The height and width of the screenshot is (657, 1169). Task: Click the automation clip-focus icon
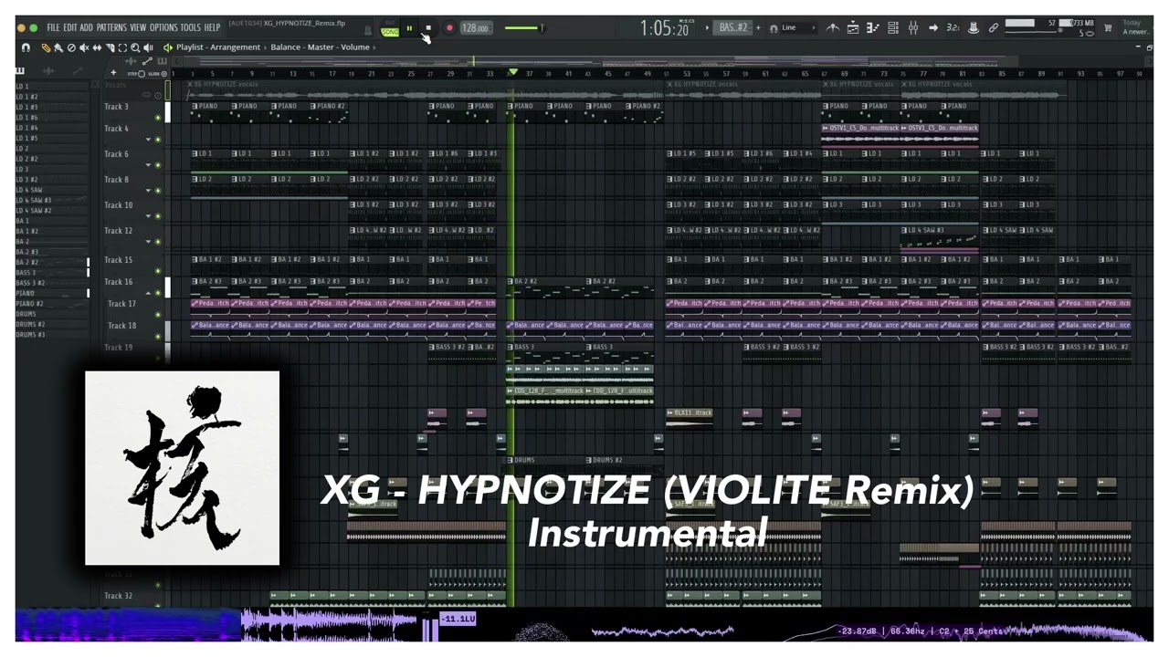click(147, 61)
